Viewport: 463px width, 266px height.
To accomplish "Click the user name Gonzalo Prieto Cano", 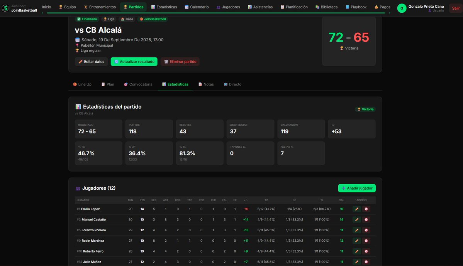I will (426, 7).
